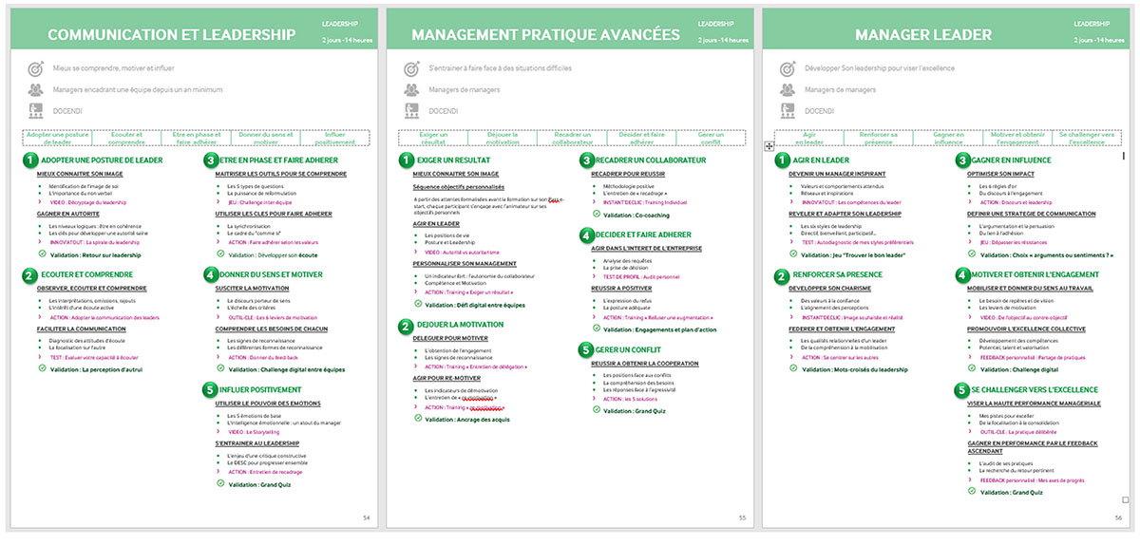Click the green number 3 circle beside 'Recadrer un collaborateur'
The height and width of the screenshot is (545, 1140).
[x=586, y=160]
